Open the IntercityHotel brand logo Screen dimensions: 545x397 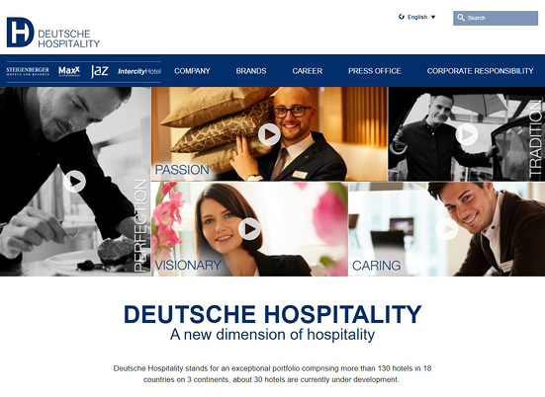pyautogui.click(x=139, y=71)
